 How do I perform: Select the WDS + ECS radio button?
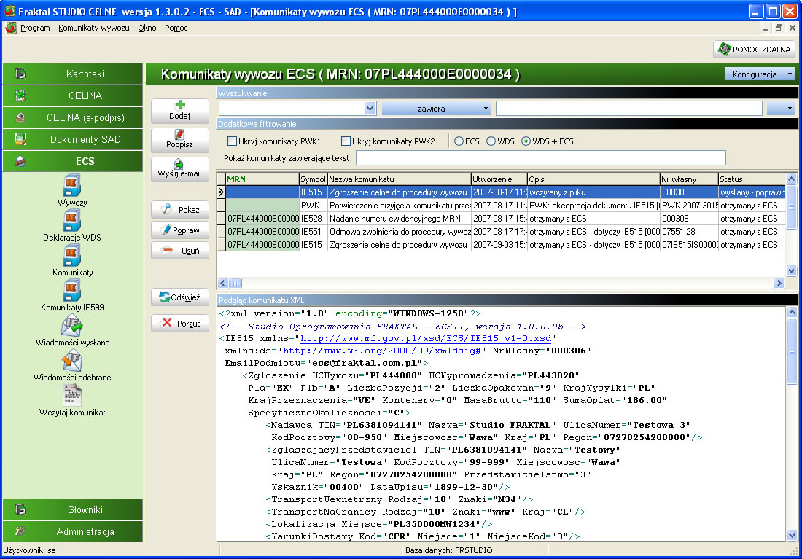tap(526, 141)
